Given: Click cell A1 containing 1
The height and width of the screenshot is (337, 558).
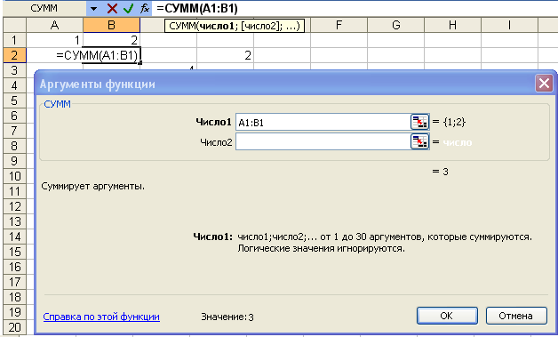Looking at the screenshot, I should pos(54,40).
